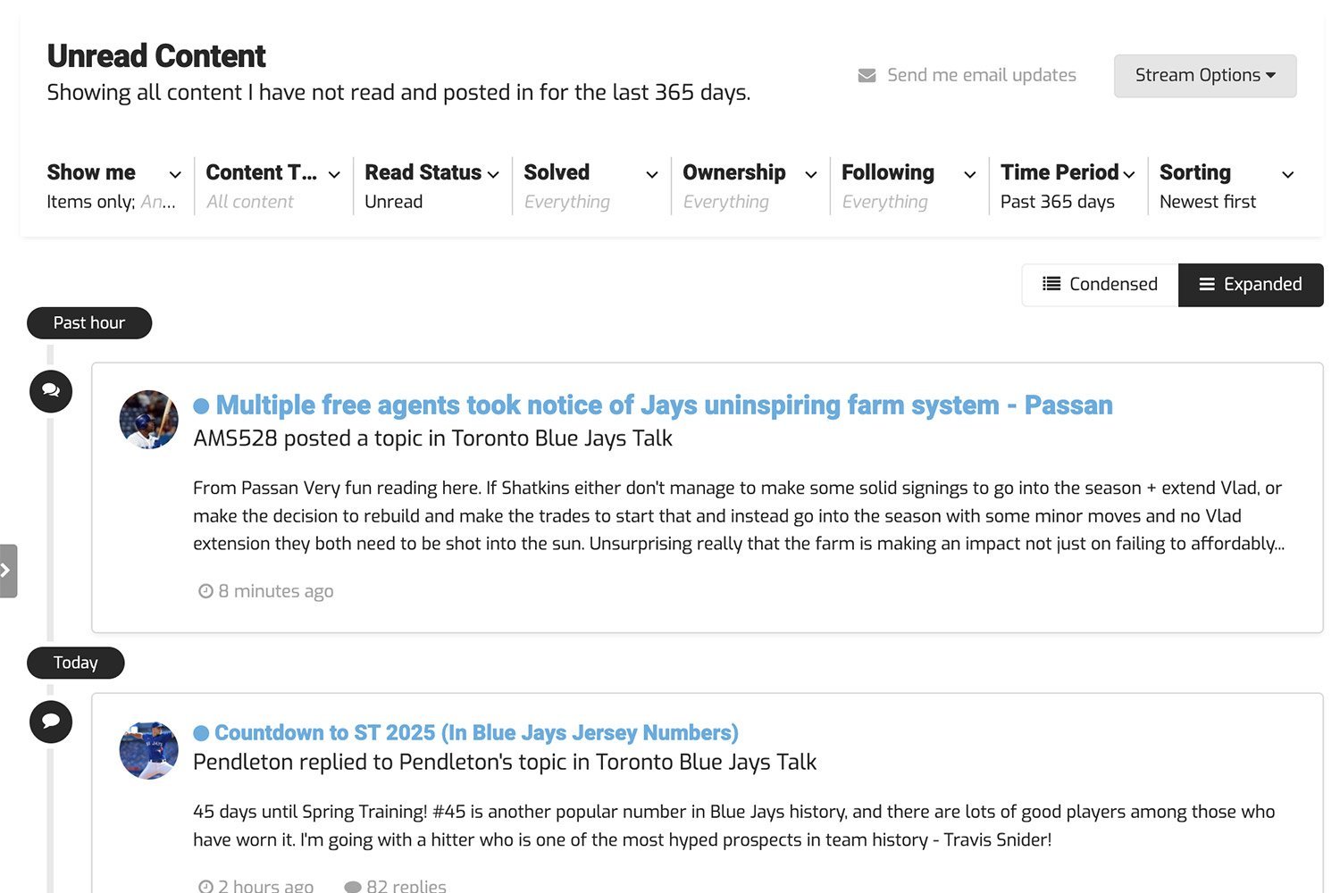The width and height of the screenshot is (1340, 893).
Task: Open the Sorting filter menu
Action: (1226, 186)
